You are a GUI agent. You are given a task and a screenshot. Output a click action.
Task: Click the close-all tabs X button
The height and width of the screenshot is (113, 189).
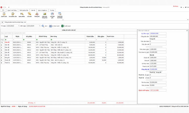click(2, 22)
